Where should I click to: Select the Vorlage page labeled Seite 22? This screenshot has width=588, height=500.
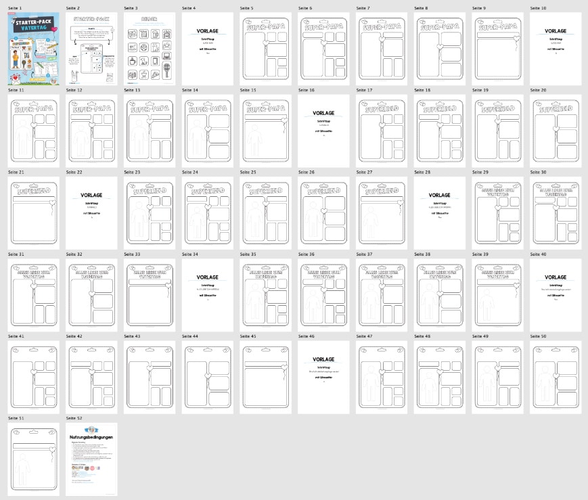point(91,213)
